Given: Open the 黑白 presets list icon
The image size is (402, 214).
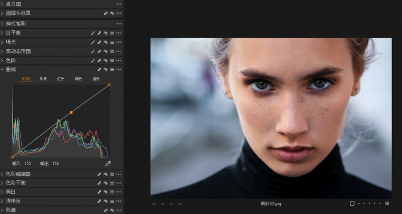Looking at the screenshot, I should click(x=112, y=192).
